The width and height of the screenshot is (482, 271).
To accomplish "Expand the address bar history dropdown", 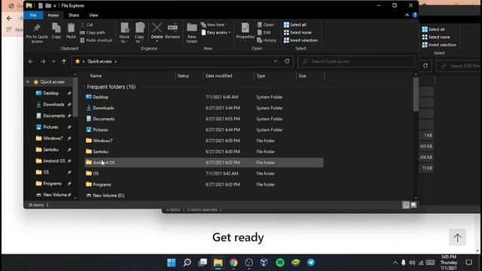I will coord(275,62).
